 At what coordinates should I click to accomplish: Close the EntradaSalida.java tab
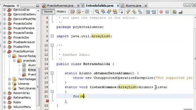click(118, 6)
